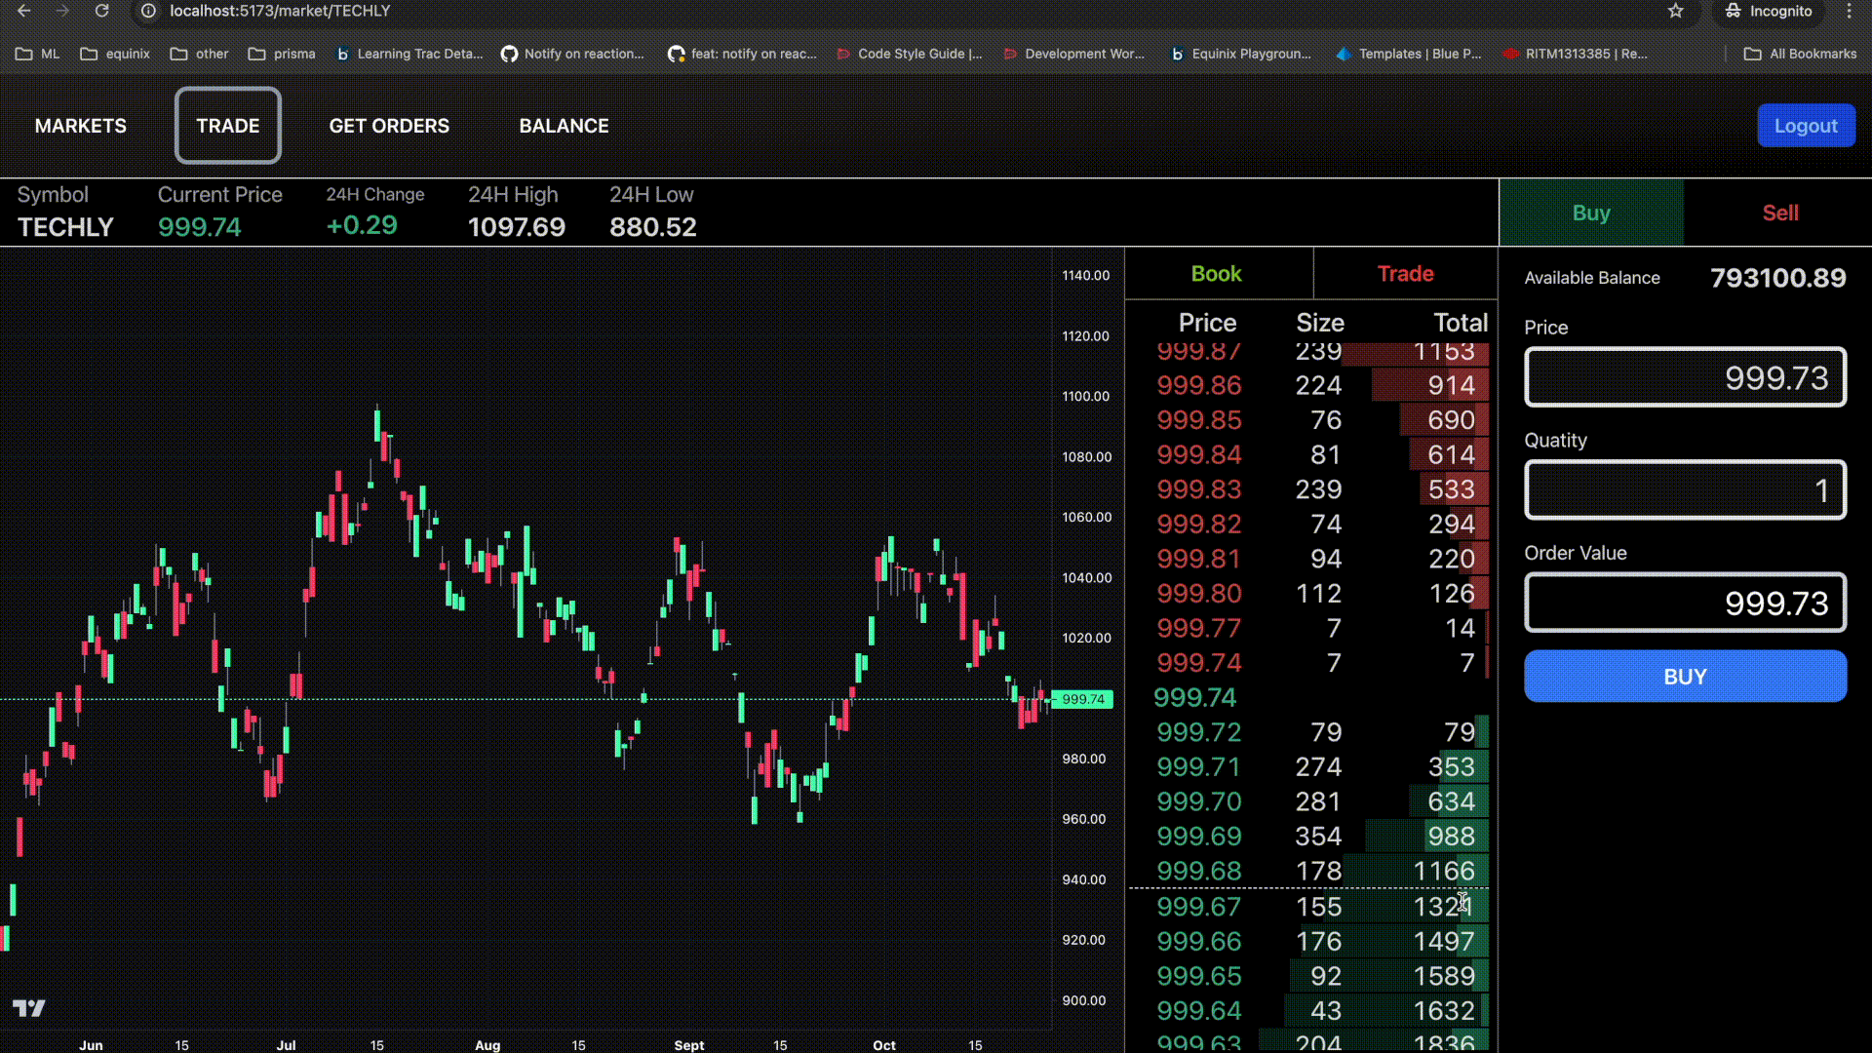Open the browser three-dot menu
Image resolution: width=1872 pixels, height=1053 pixels.
[1849, 11]
